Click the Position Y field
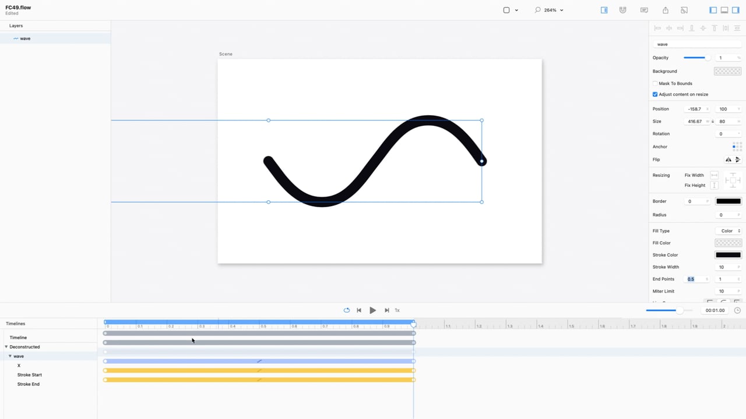Image resolution: width=746 pixels, height=419 pixels. [x=728, y=109]
